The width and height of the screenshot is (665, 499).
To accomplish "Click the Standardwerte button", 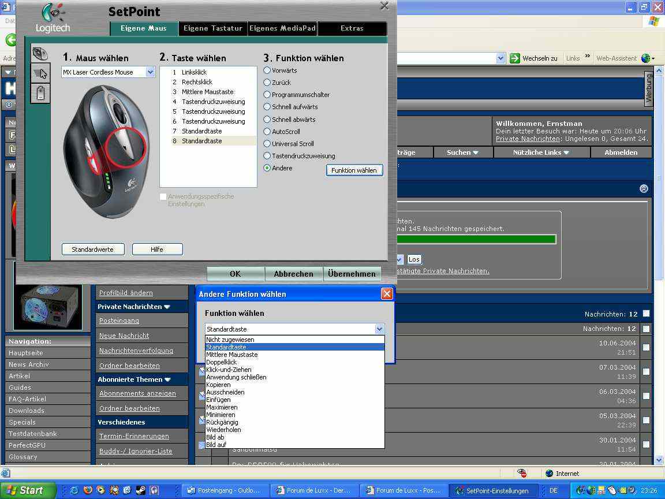I will [x=93, y=249].
